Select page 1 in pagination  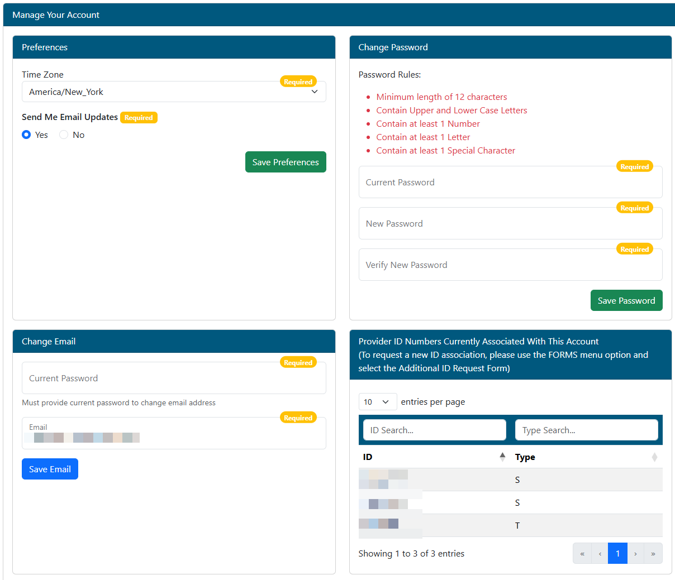click(x=617, y=554)
